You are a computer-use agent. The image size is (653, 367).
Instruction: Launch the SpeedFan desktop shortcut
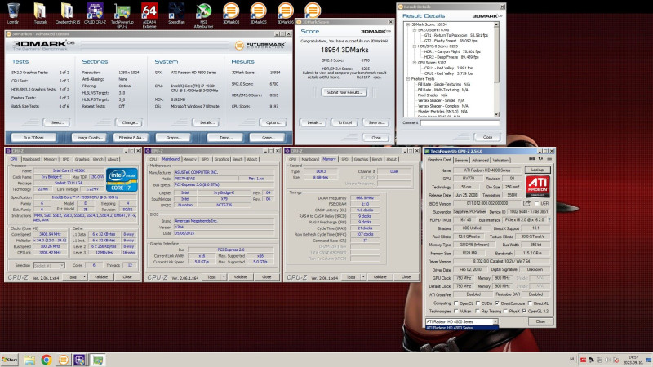(x=176, y=12)
